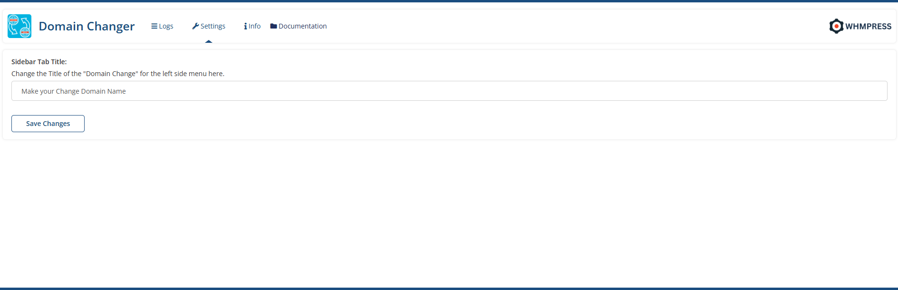
Task: Open the Info tab
Action: pyautogui.click(x=255, y=26)
